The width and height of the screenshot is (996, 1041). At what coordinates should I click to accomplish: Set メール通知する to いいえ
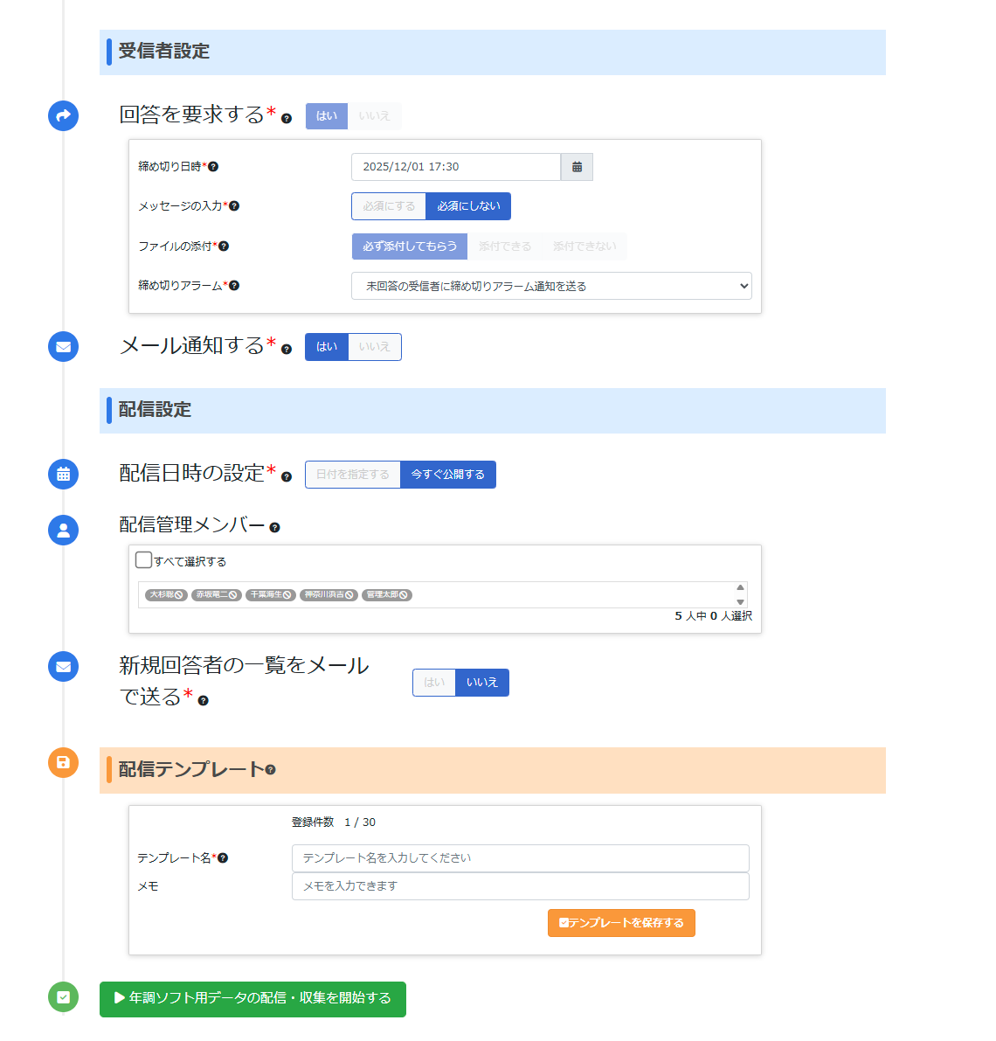374,347
